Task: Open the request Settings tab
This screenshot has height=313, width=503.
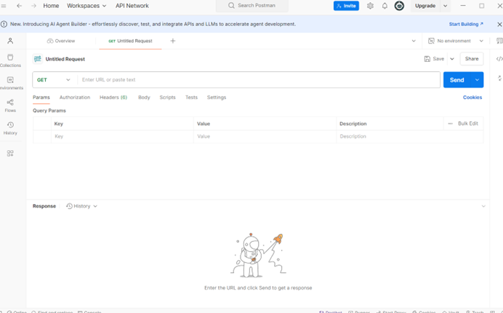Action: click(217, 97)
